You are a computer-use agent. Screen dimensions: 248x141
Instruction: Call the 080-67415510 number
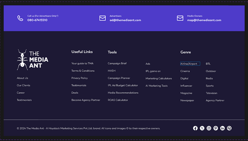[37, 20]
